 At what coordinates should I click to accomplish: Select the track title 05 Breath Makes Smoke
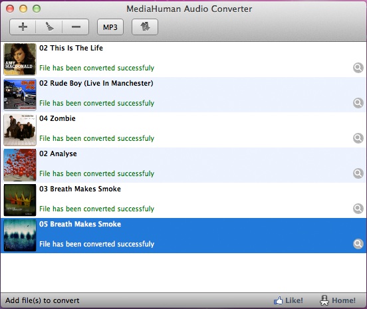tap(80, 224)
